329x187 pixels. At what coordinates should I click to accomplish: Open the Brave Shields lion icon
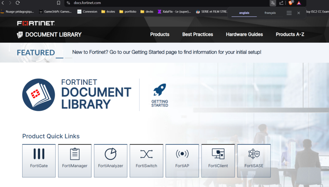[x=290, y=3]
